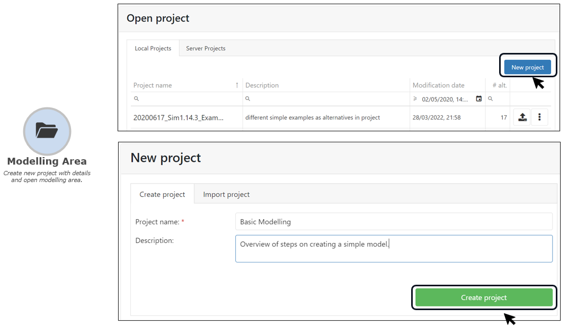The width and height of the screenshot is (568, 326).
Task: Open the Import project tab
Action: pos(226,194)
